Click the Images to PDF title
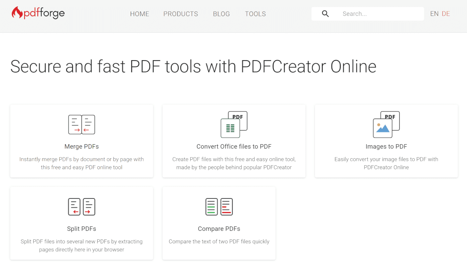 (386, 147)
